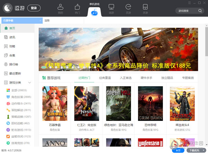Collapse the 游戏分类 chevron
The width and height of the screenshot is (208, 154).
point(29,83)
